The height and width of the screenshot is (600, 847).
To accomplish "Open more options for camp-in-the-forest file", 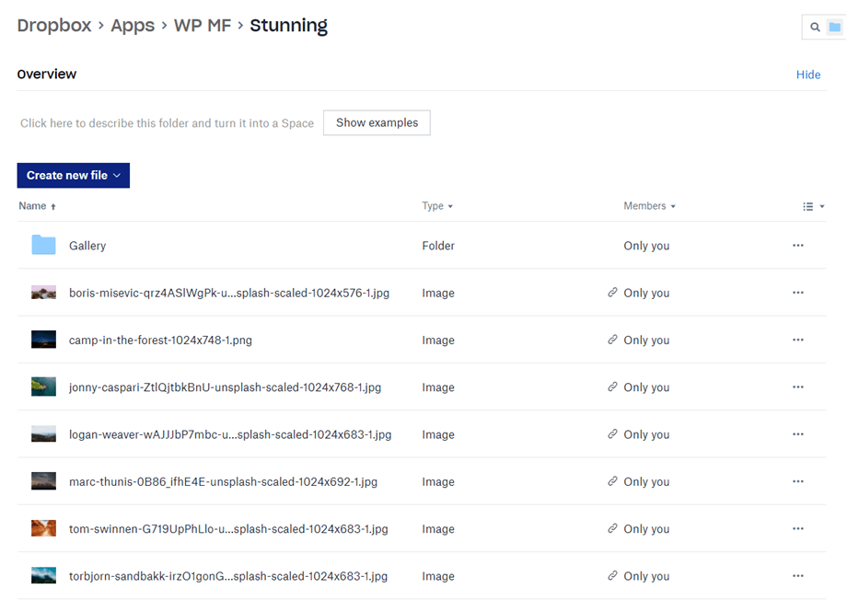I will (x=797, y=340).
